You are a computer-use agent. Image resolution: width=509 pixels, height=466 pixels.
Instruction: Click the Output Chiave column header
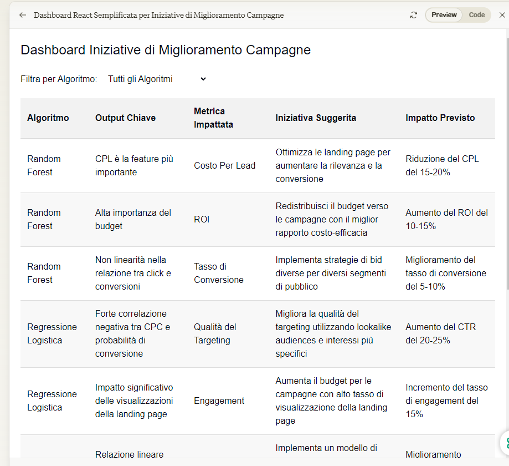tap(125, 118)
